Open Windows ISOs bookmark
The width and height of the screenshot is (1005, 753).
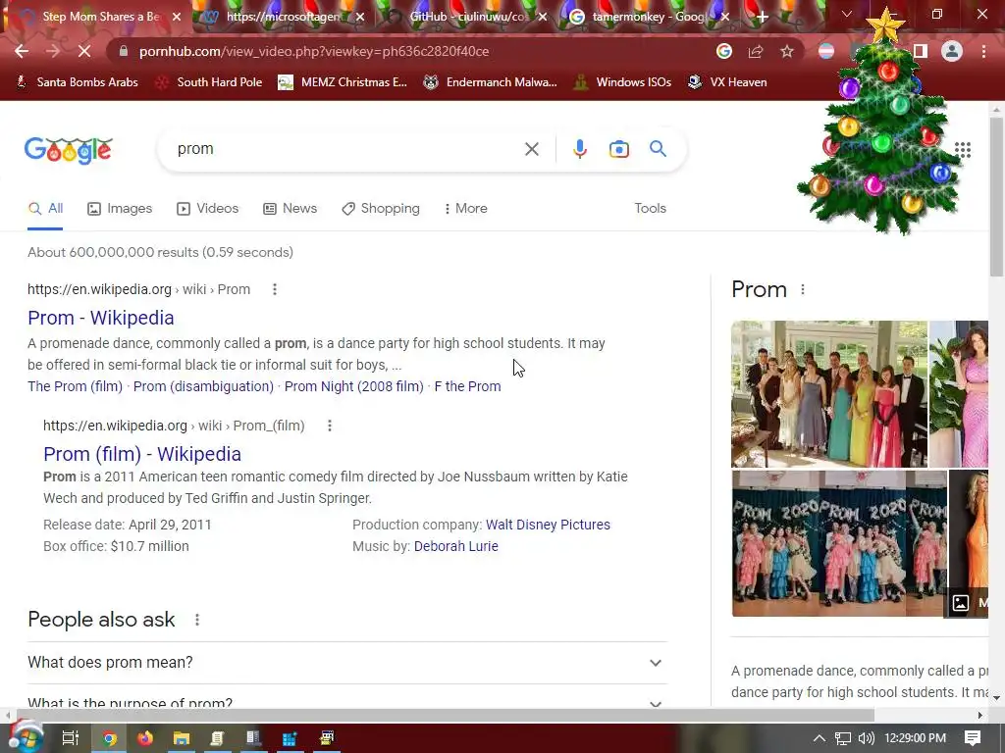click(622, 82)
